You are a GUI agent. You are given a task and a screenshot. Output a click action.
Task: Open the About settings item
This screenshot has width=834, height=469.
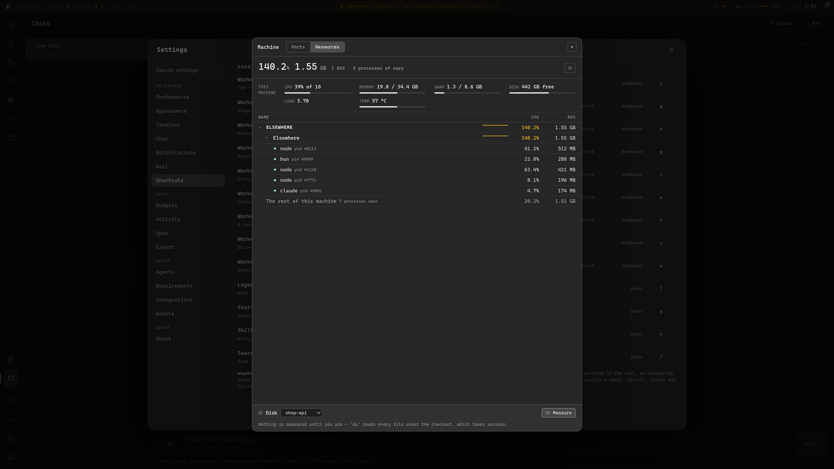pos(188,339)
